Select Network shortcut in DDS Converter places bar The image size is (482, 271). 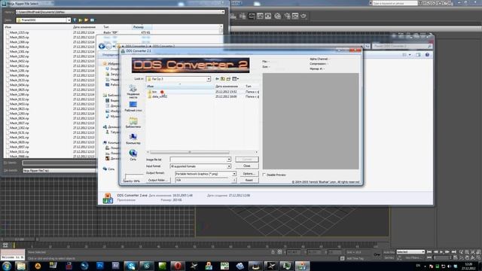click(x=133, y=155)
